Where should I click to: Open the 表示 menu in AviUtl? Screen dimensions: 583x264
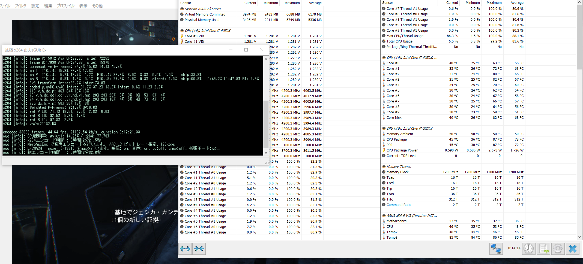click(83, 5)
